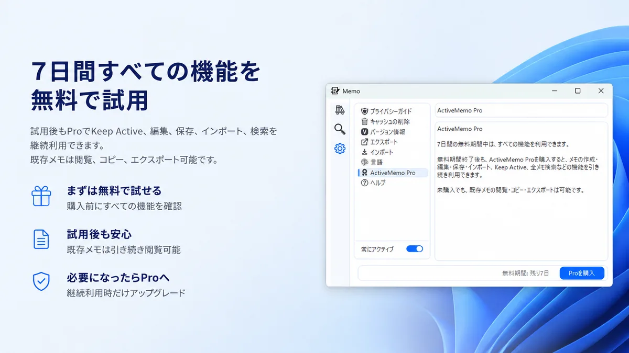
Task: Open the search magnifier sidebar icon
Action: coord(340,129)
